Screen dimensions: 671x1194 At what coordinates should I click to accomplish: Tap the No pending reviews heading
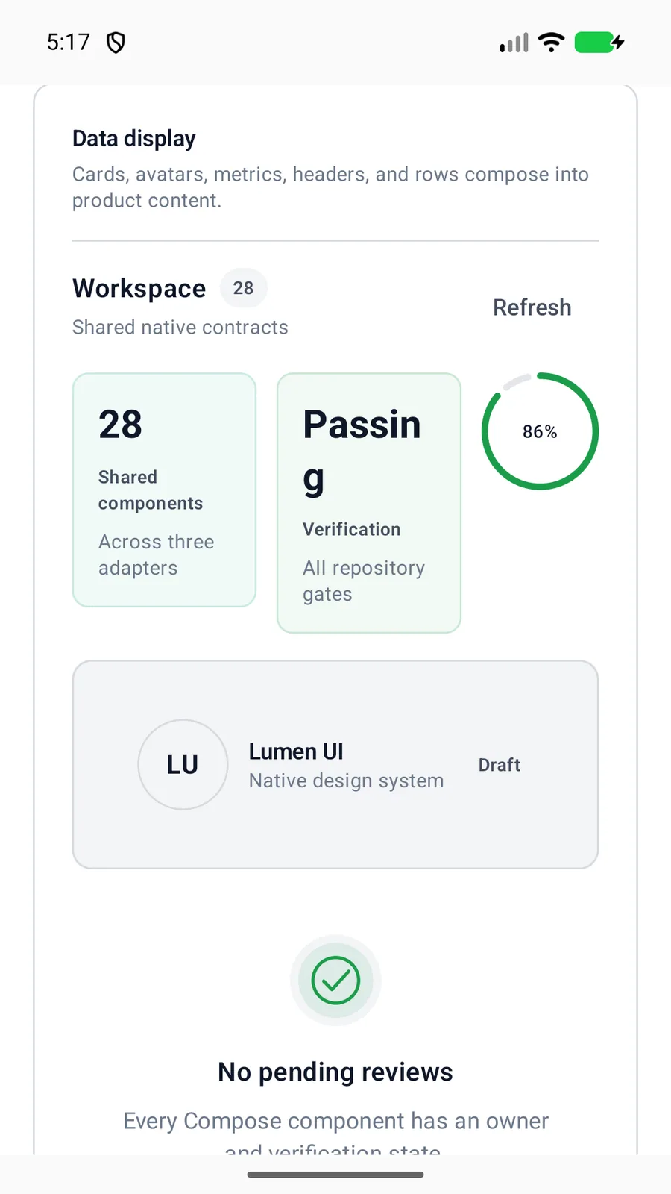point(335,1072)
